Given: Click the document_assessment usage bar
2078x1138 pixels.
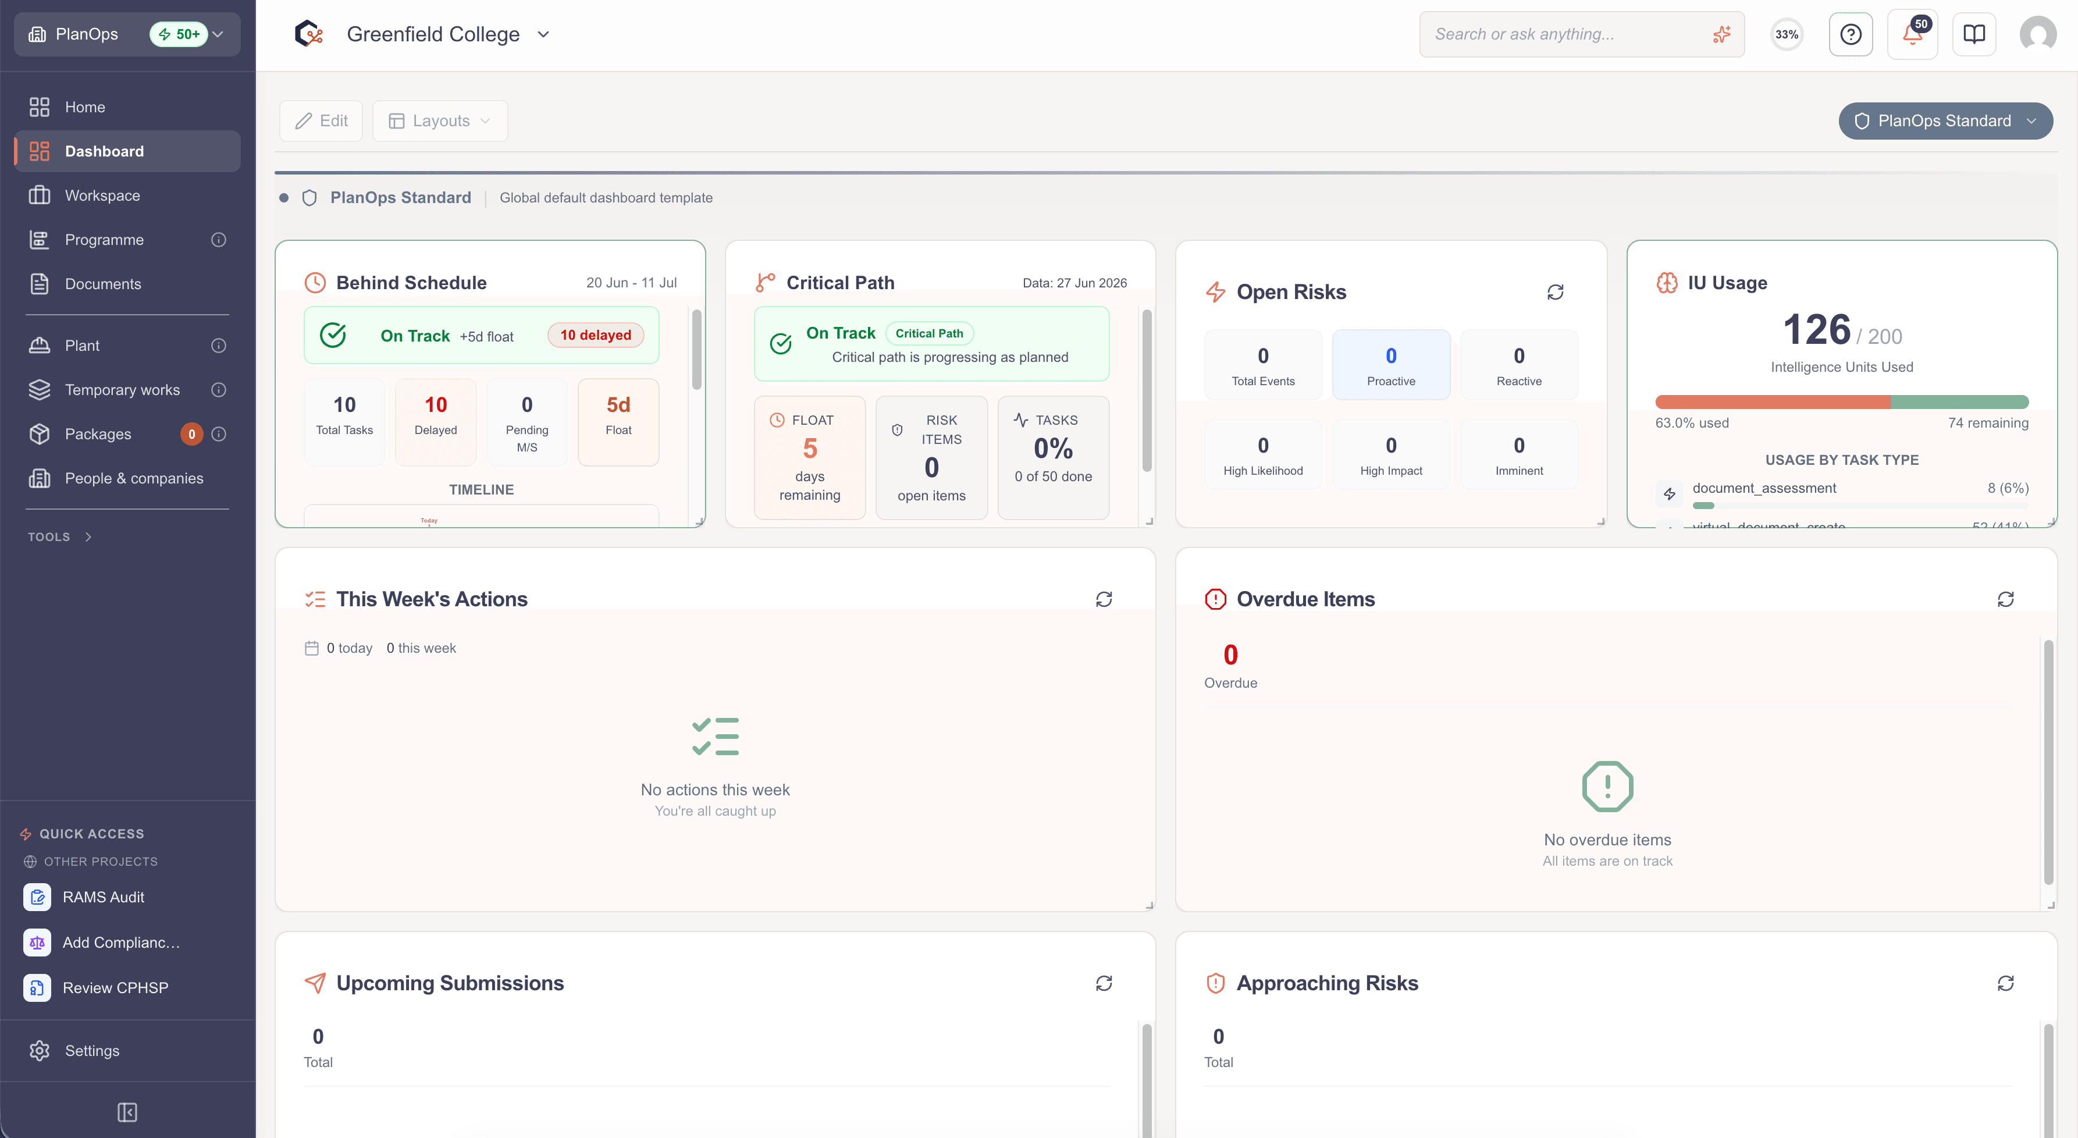Looking at the screenshot, I should 1860,506.
